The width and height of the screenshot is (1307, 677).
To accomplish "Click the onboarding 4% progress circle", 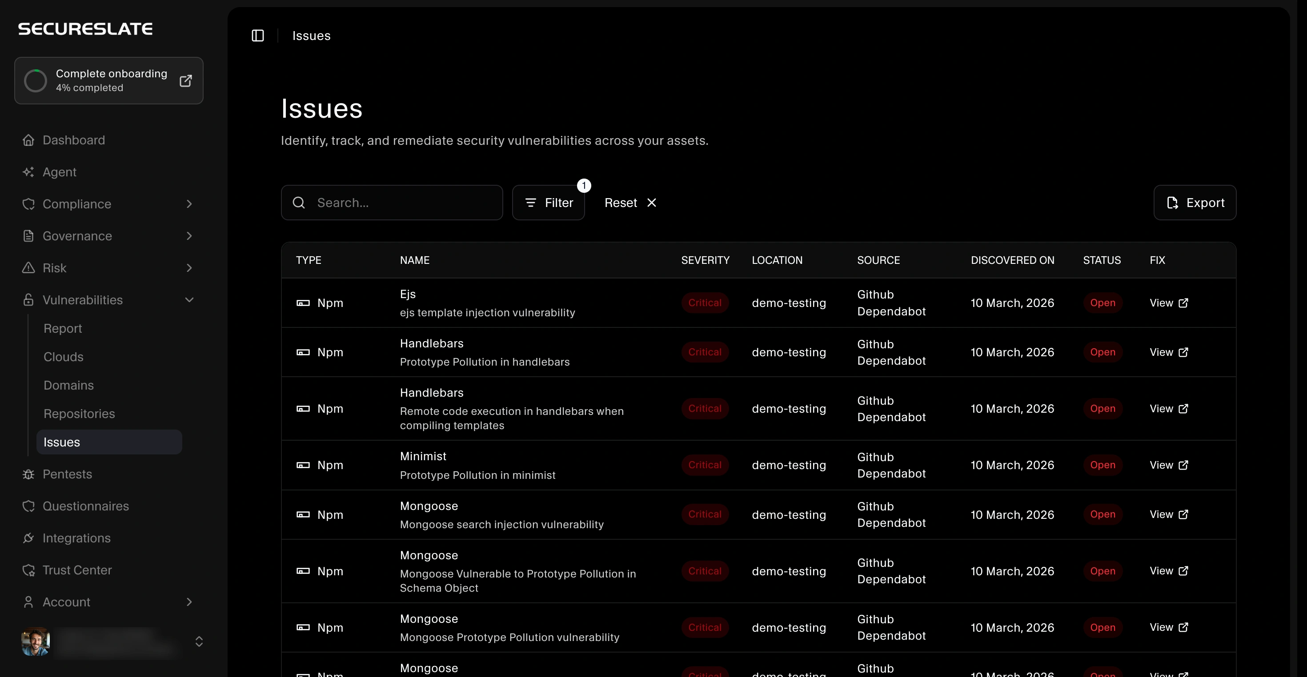I will pos(36,81).
